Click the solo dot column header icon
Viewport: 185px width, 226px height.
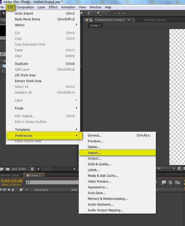[9, 190]
